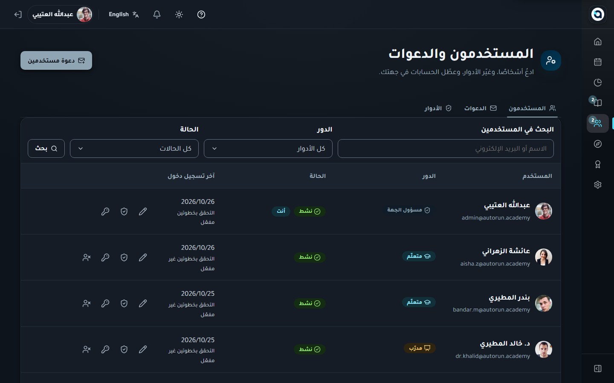Click email dr.khalid@autorun.academy
The image size is (614, 383).
(x=492, y=356)
